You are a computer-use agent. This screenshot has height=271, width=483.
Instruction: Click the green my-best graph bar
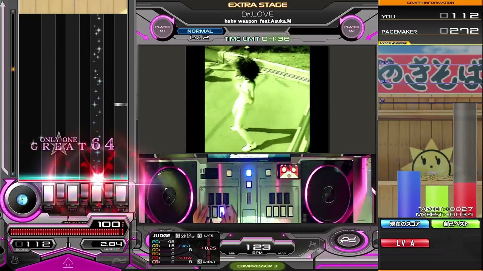point(437,201)
